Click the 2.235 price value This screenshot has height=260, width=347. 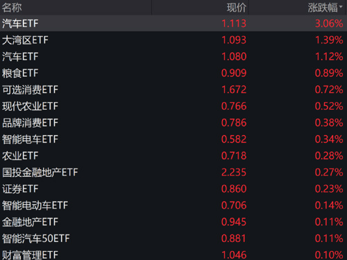[234, 173]
